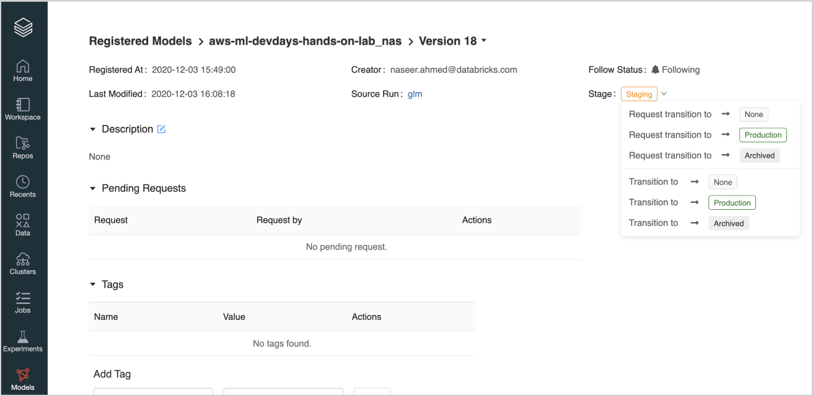Go to Home in sidebar
Viewport: 813px width, 396px height.
(x=23, y=71)
